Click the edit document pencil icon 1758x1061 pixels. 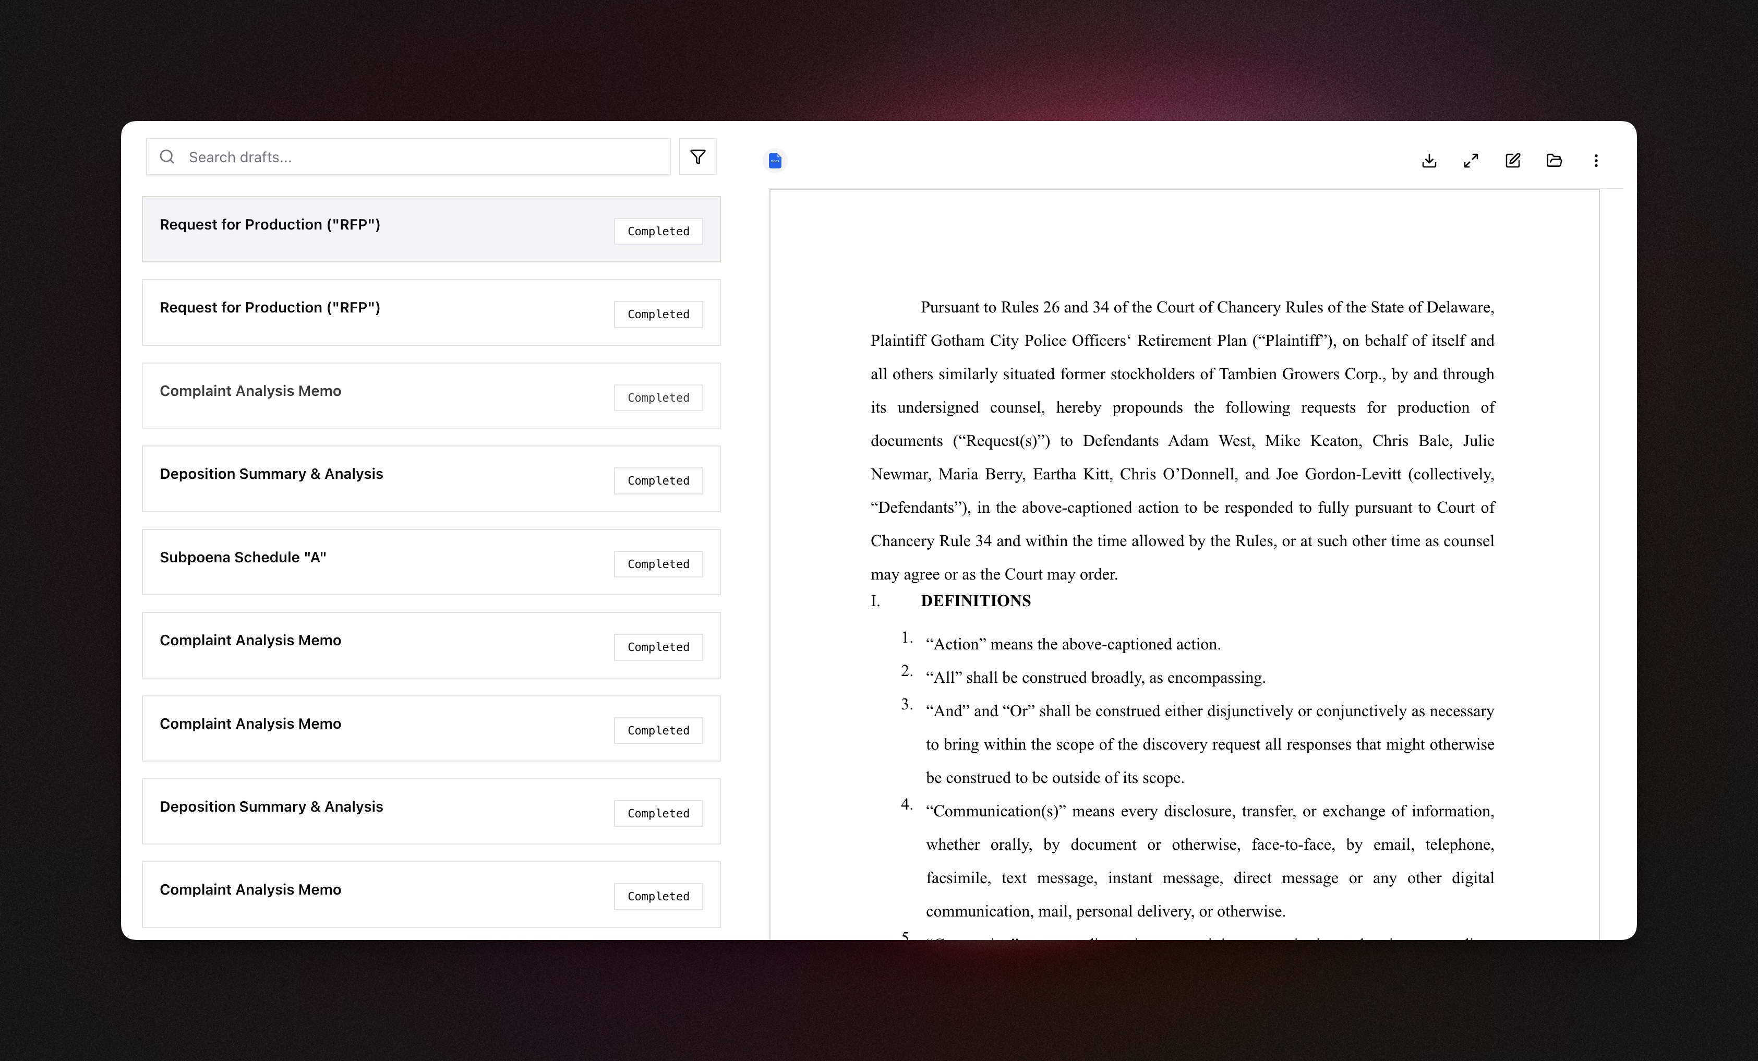tap(1513, 161)
